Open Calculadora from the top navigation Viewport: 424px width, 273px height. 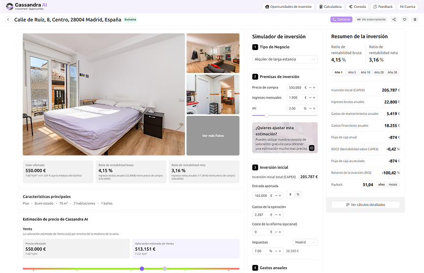pyautogui.click(x=331, y=7)
